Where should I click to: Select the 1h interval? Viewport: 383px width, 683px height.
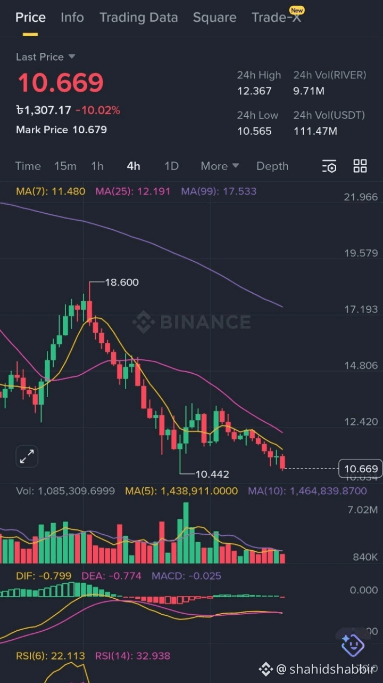tap(97, 166)
